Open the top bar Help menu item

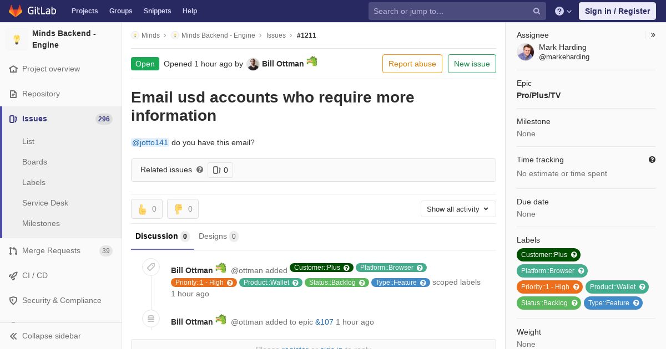(190, 11)
